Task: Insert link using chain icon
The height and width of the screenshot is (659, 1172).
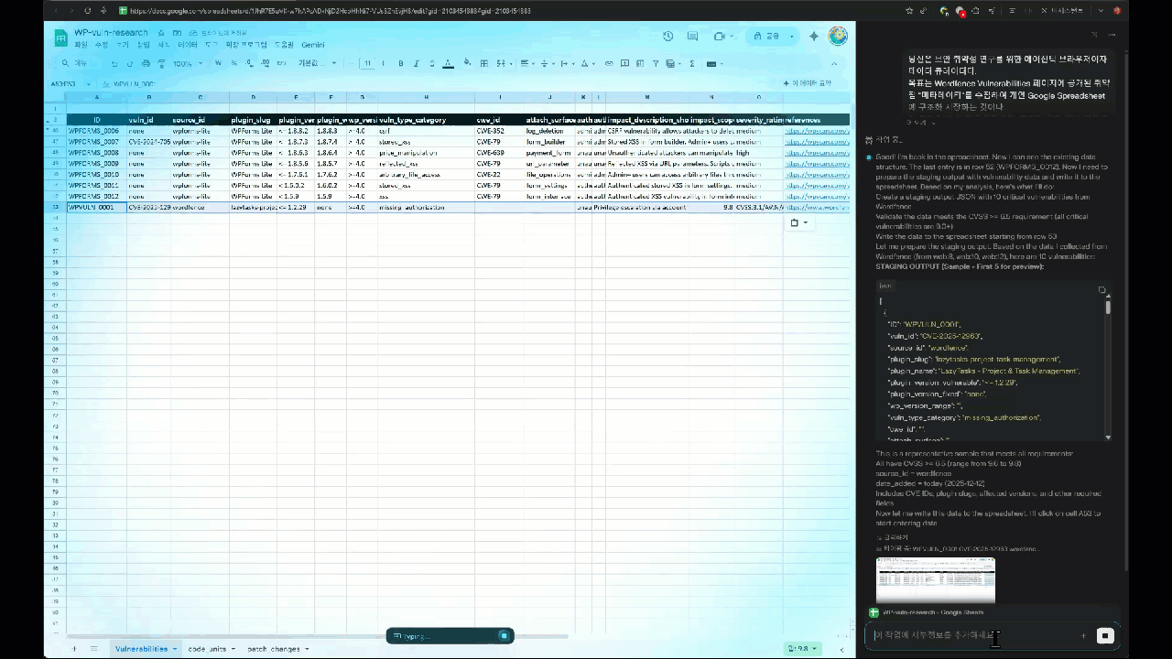Action: coord(609,63)
